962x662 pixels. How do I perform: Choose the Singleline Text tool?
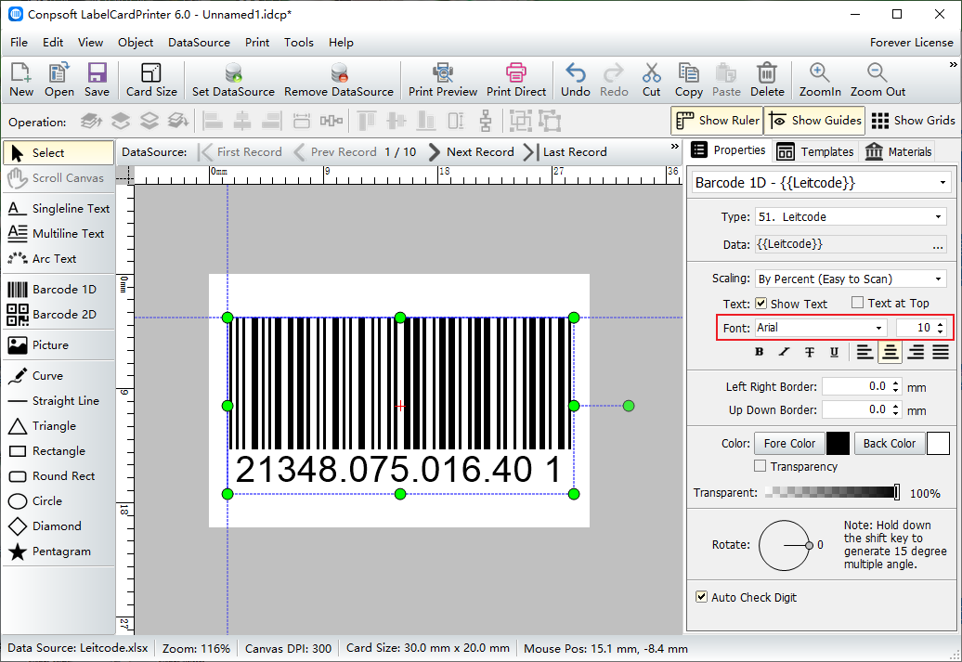coord(58,209)
